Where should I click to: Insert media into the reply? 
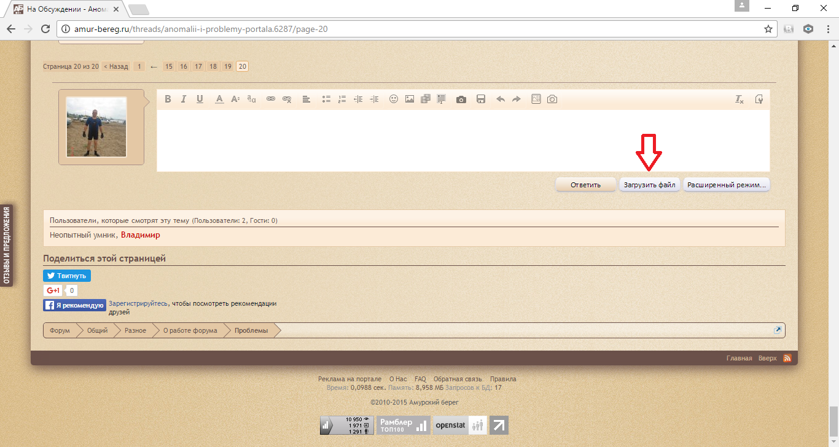tap(426, 99)
